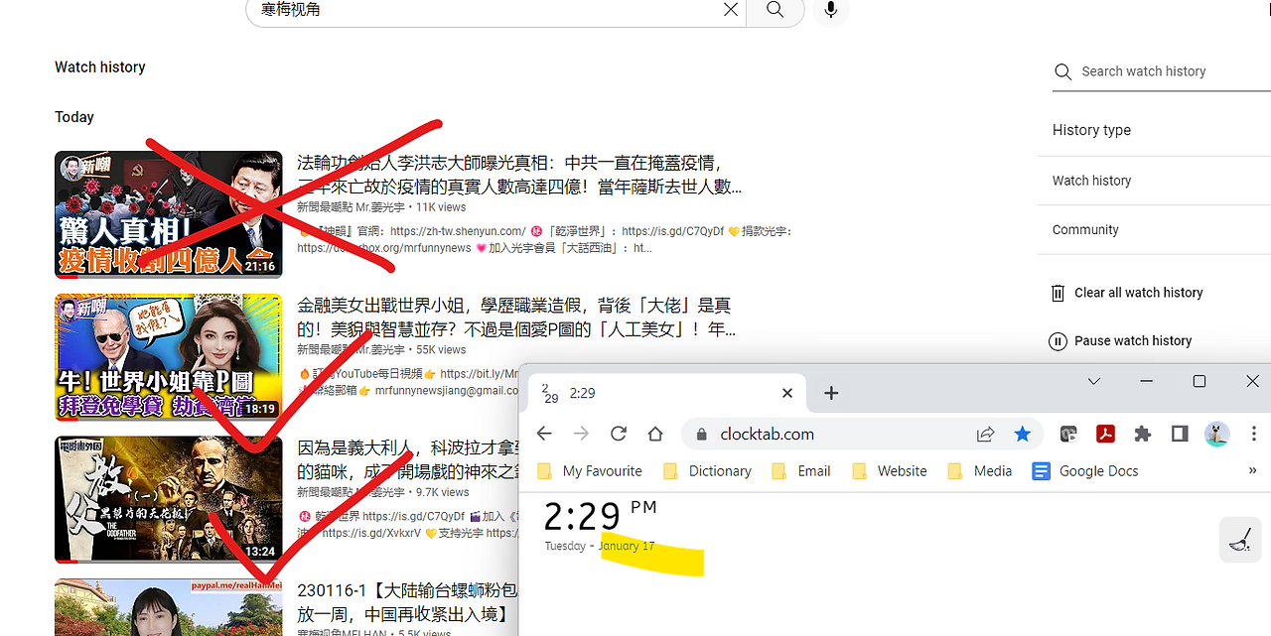Image resolution: width=1271 pixels, height=636 pixels.
Task: Click the Today date heading
Action: click(74, 117)
